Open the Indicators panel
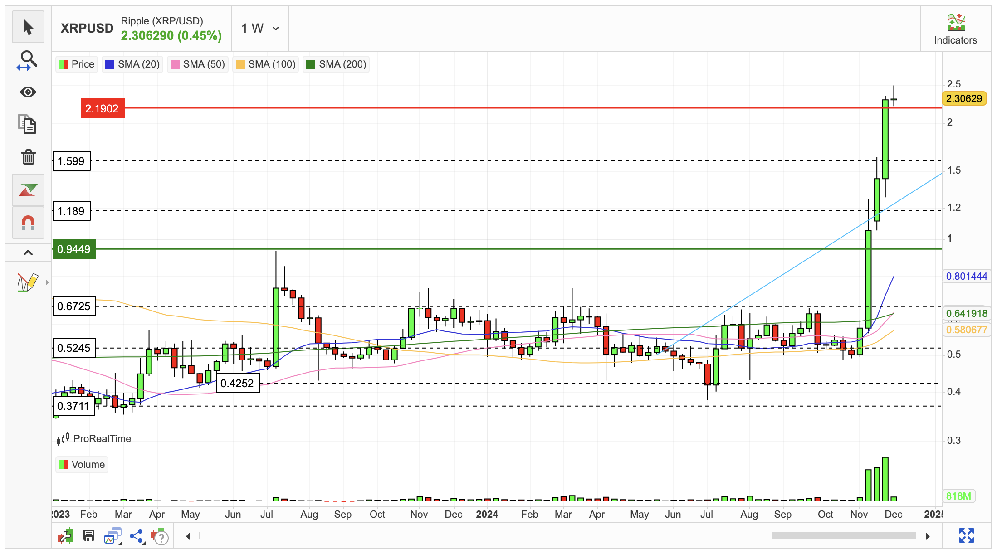The width and height of the screenshot is (997, 554). coord(955,29)
